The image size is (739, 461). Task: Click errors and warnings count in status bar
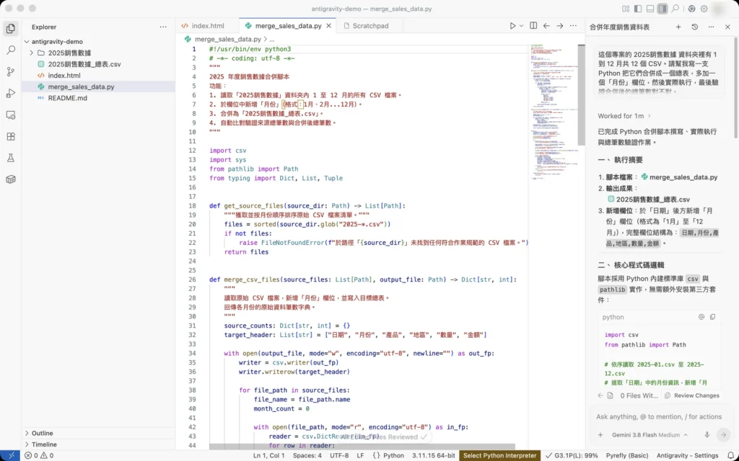39,455
